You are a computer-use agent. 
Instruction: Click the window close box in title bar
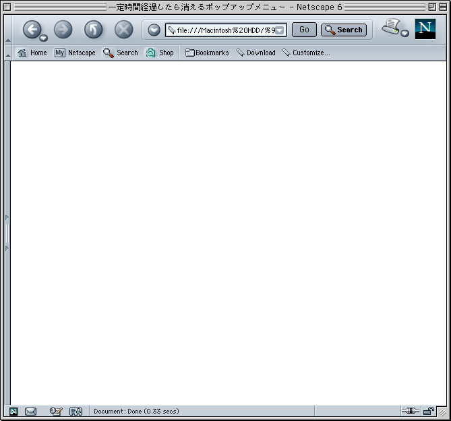point(7,7)
